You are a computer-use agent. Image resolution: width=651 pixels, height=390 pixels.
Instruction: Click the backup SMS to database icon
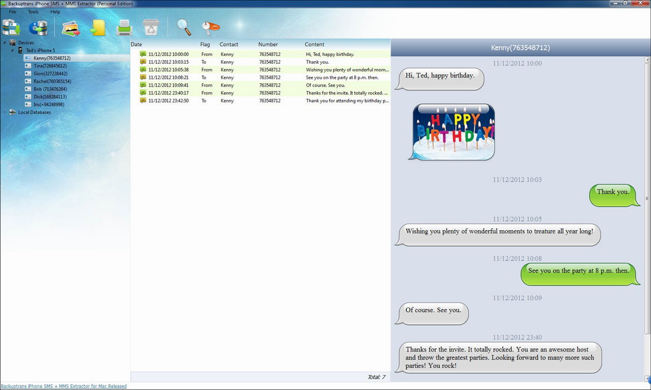coord(10,27)
